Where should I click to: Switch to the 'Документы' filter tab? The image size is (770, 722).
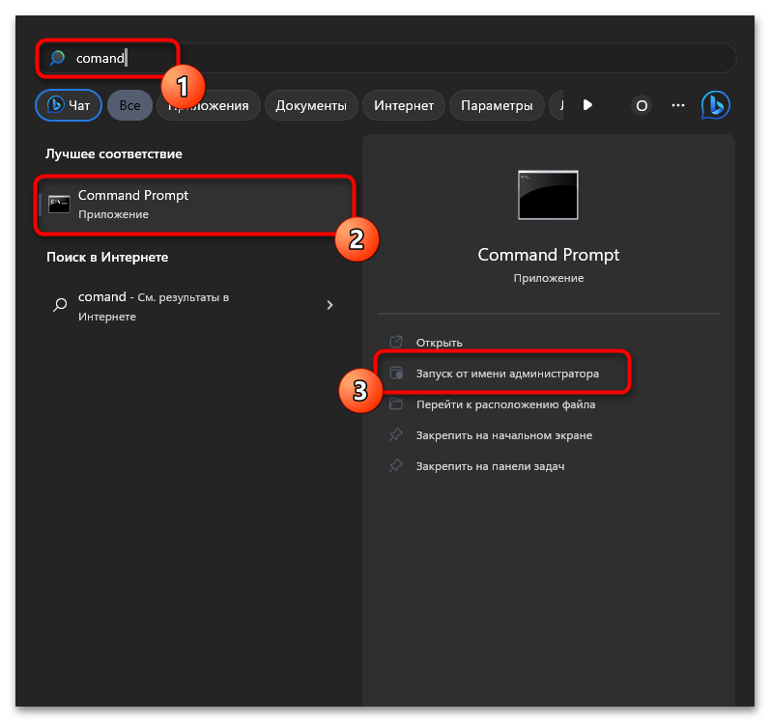311,105
